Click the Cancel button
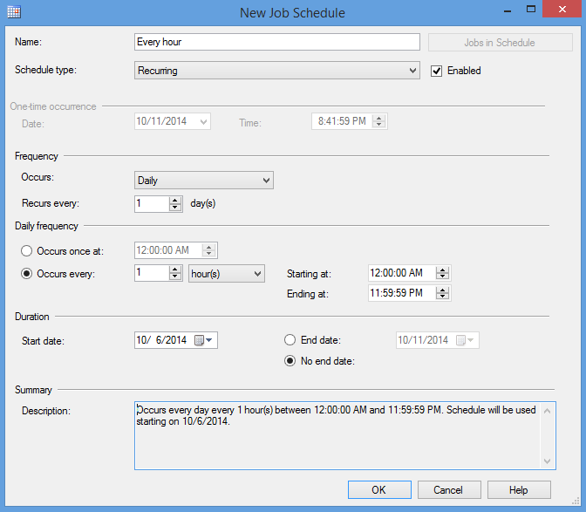Image resolution: width=586 pixels, height=512 pixels. tap(449, 490)
